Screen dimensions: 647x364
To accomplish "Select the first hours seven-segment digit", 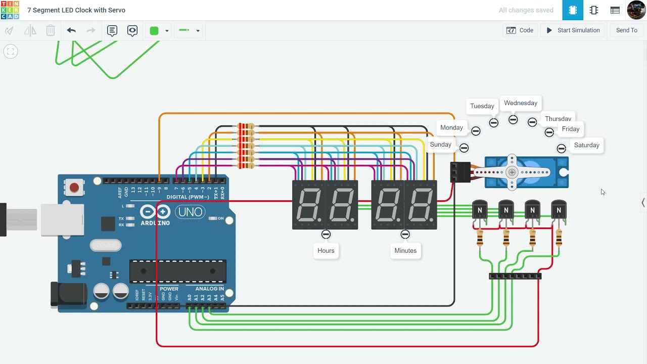I will tap(308, 205).
